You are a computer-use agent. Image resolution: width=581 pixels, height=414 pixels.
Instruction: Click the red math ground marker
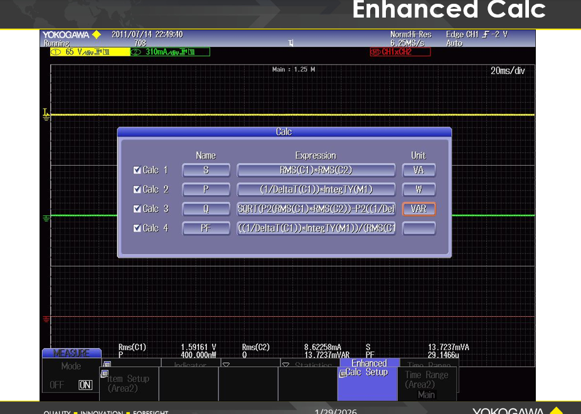coord(46,319)
